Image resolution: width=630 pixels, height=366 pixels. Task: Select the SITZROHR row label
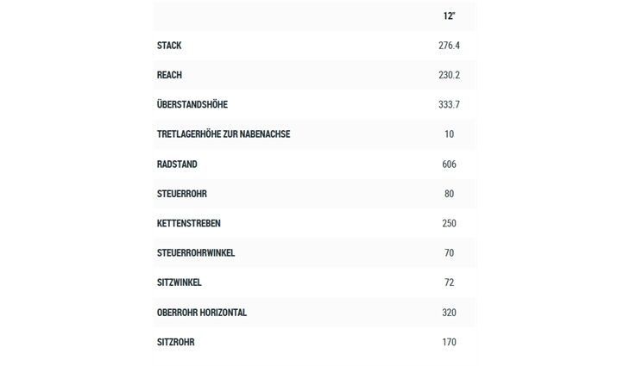point(176,342)
